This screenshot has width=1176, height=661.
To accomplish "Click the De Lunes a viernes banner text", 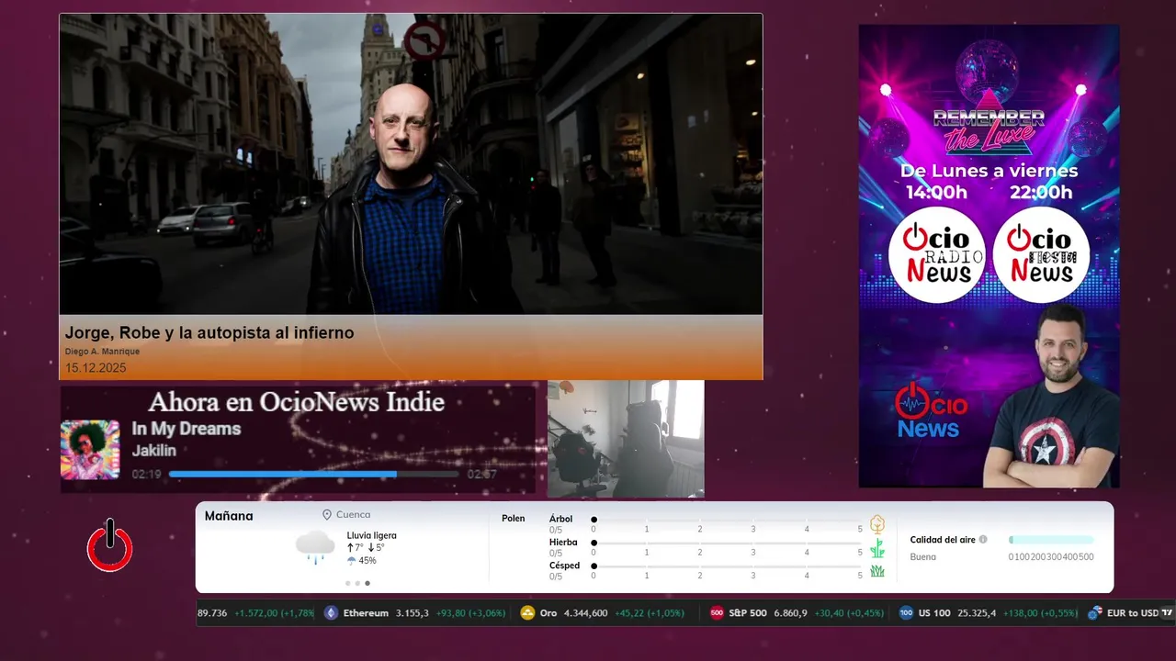I will pos(989,171).
